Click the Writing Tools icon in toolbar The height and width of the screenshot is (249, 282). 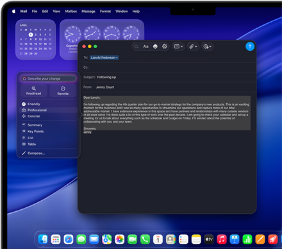[x=165, y=46]
